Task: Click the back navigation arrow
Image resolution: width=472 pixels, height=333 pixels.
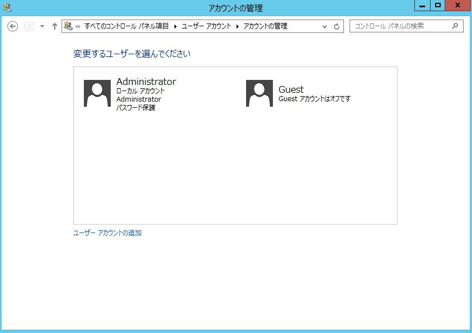Action: coord(12,26)
